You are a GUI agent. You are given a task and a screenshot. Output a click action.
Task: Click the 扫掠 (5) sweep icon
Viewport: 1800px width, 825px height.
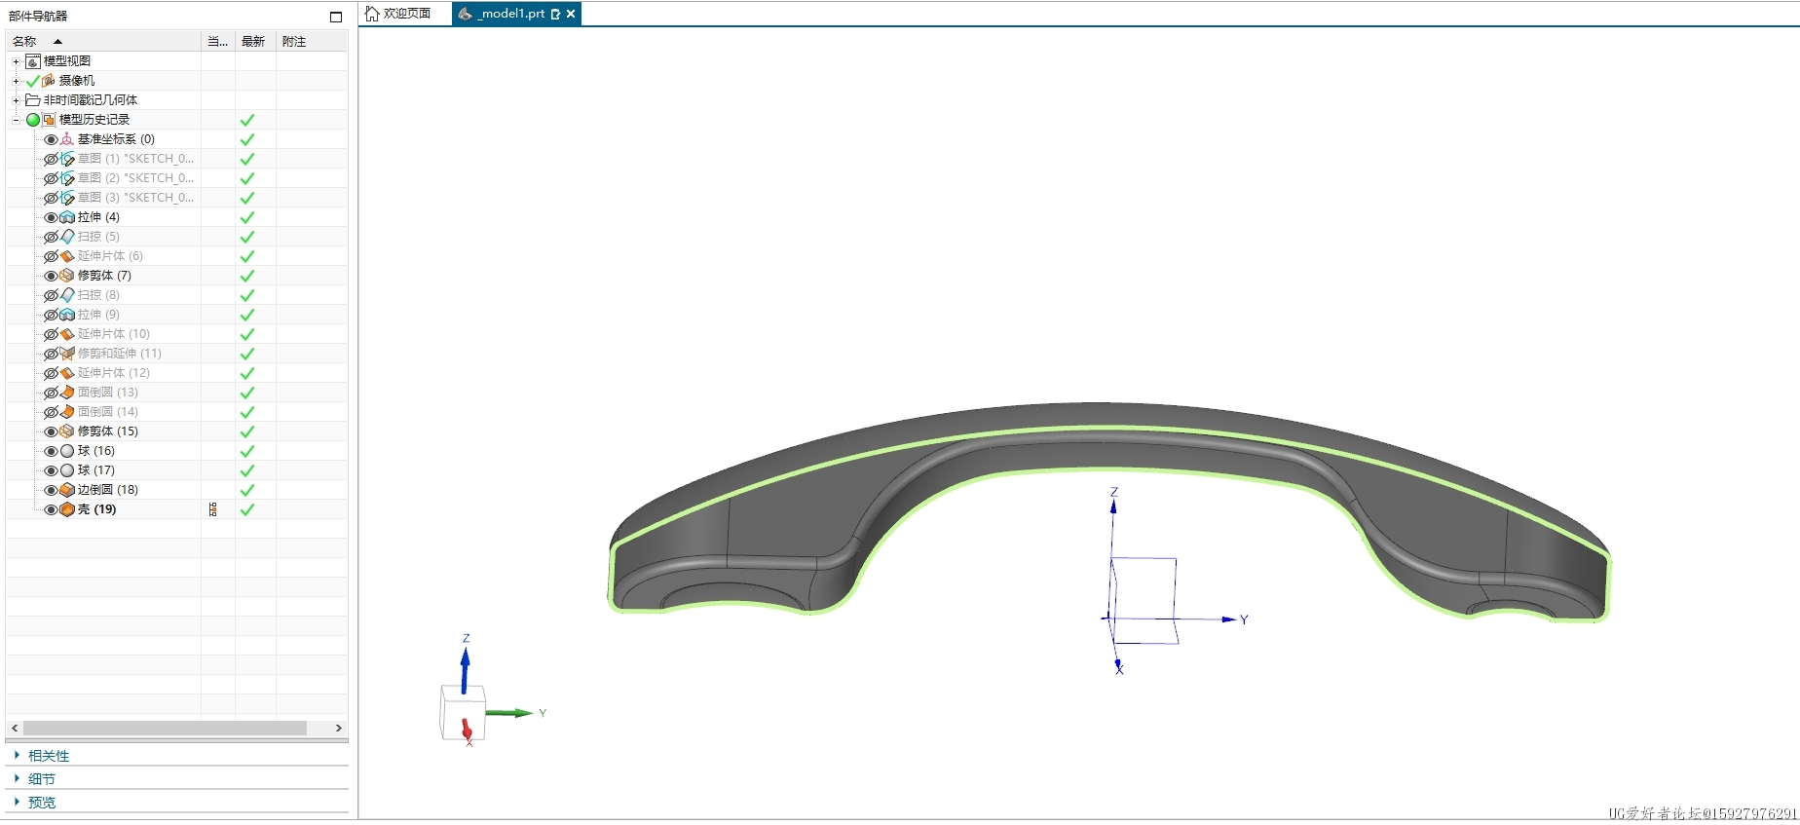(67, 237)
